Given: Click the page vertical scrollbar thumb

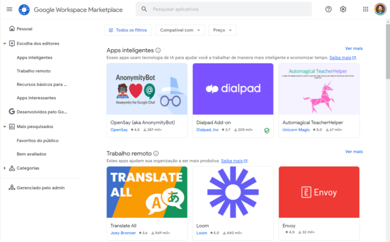Looking at the screenshot, I should tap(388, 52).
